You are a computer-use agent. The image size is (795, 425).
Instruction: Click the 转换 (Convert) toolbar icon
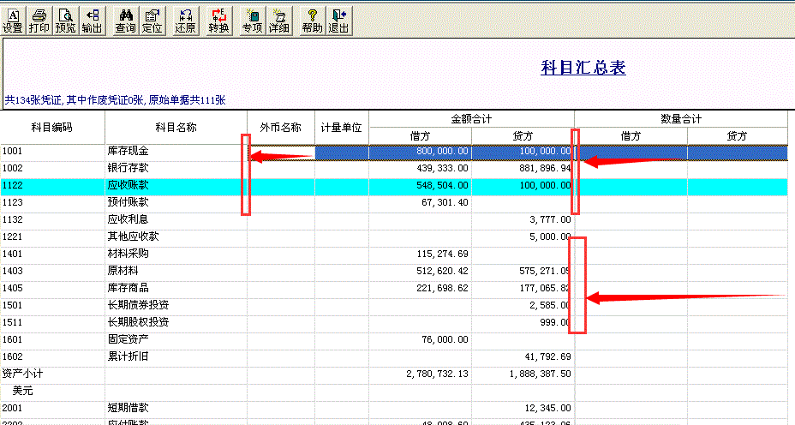click(219, 20)
